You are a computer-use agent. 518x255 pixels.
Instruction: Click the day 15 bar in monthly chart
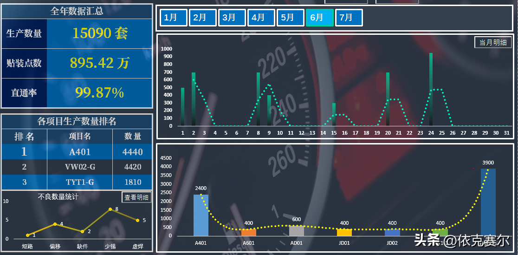pos(334,114)
